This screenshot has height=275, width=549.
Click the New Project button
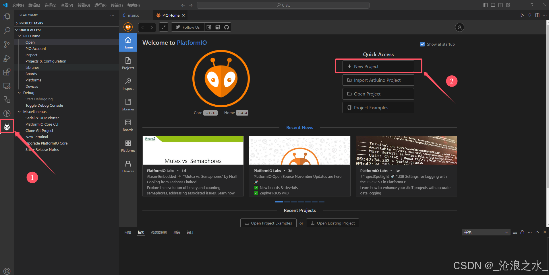(x=378, y=66)
